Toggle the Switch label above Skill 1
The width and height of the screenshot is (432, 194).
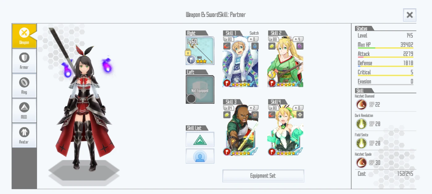click(x=254, y=33)
